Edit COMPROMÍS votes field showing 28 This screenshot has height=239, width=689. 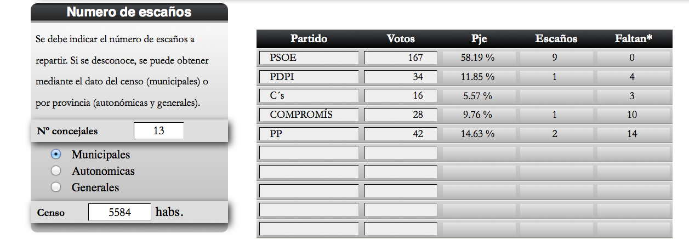point(400,115)
